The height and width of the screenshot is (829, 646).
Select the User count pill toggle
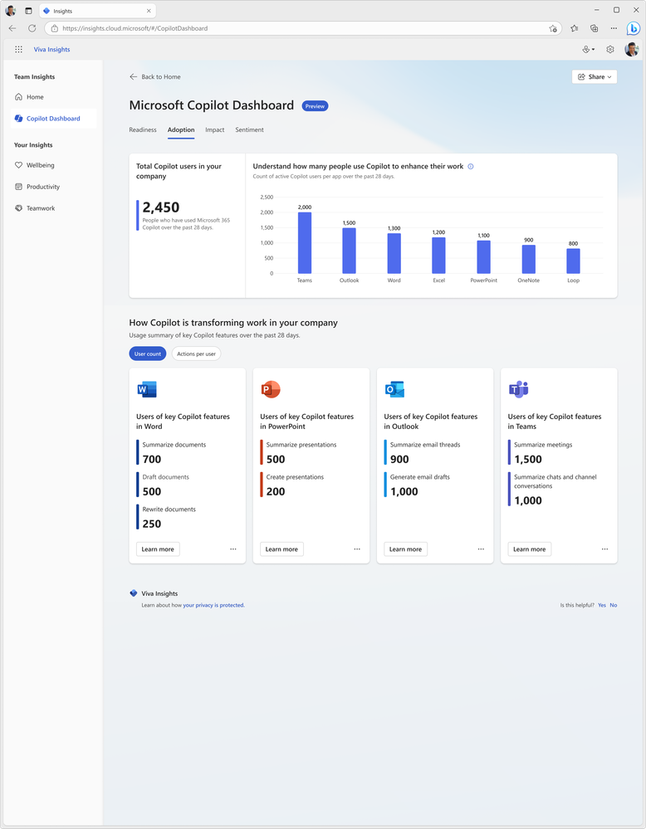[148, 354]
